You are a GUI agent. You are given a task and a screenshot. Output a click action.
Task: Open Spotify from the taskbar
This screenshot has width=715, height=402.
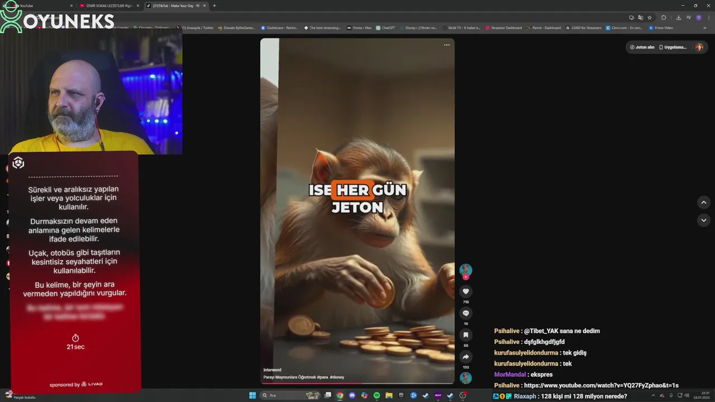pos(376,395)
